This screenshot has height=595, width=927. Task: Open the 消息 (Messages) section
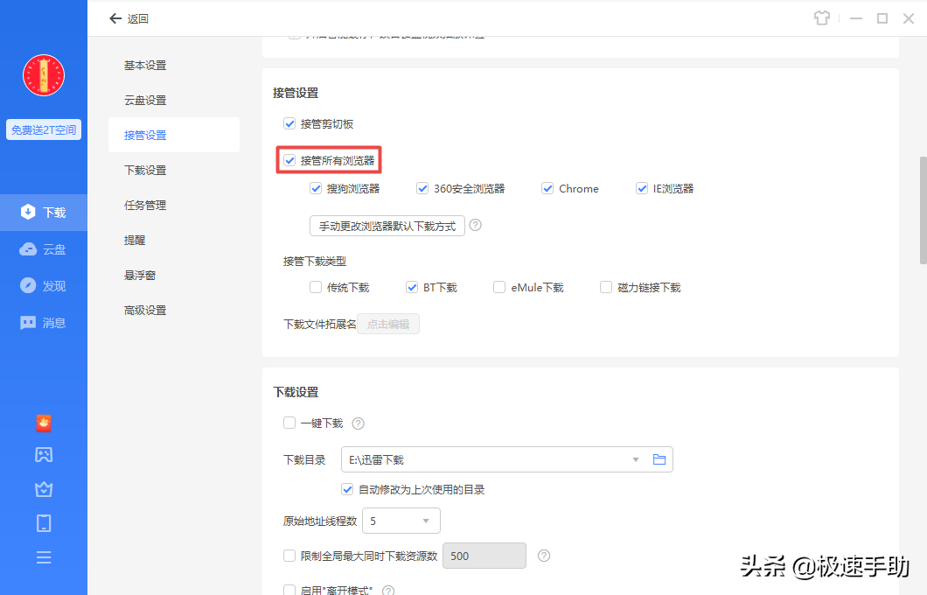point(44,322)
